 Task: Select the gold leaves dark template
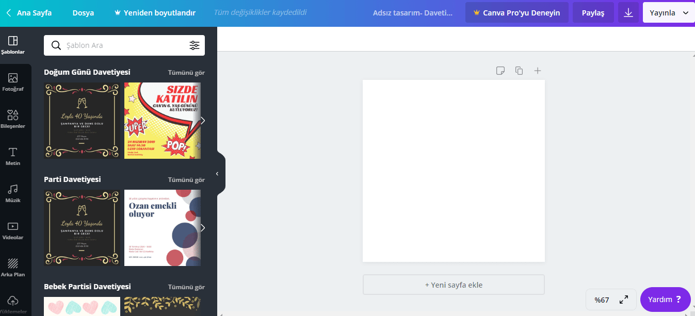163,306
